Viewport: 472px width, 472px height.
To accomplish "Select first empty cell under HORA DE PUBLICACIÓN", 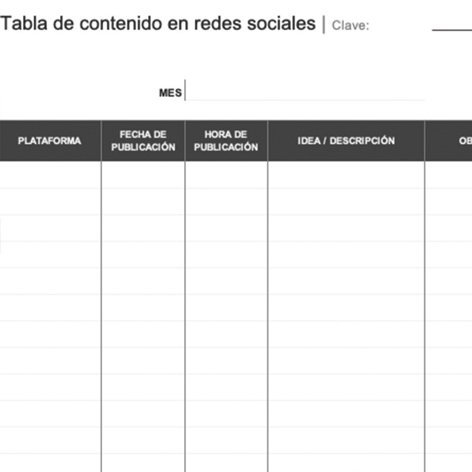I will 226,175.
